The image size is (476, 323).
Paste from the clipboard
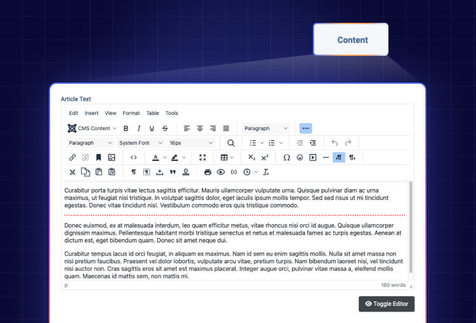[98, 172]
